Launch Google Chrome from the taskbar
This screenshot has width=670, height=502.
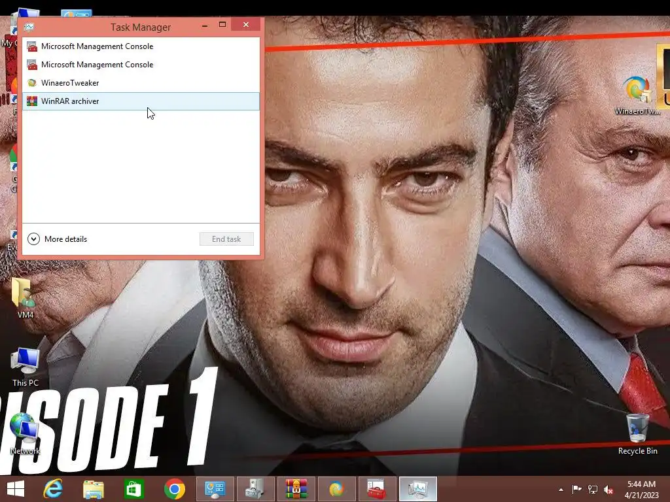point(174,489)
